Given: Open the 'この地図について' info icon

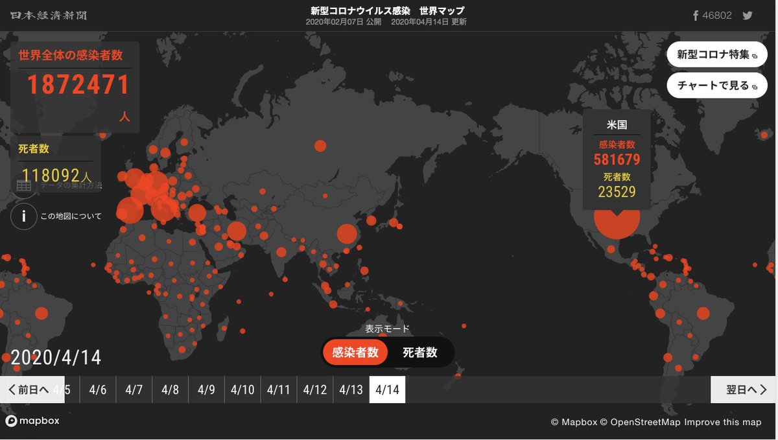Looking at the screenshot, I should (x=24, y=216).
